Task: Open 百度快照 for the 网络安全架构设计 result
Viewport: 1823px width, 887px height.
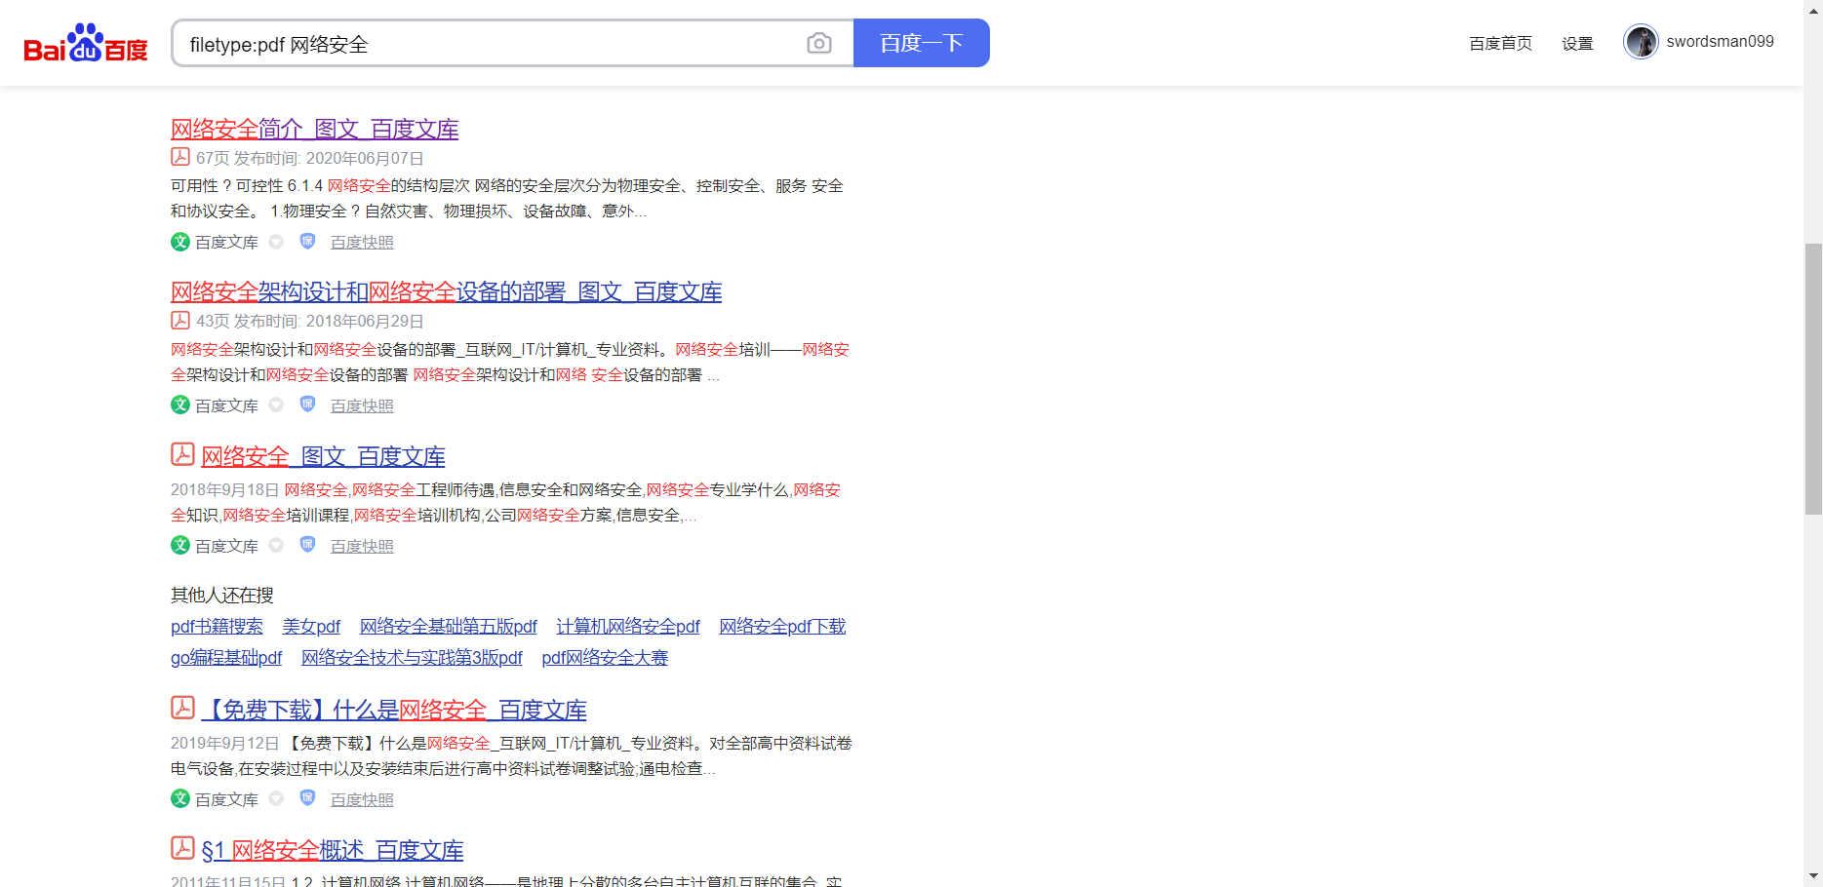Action: [362, 405]
